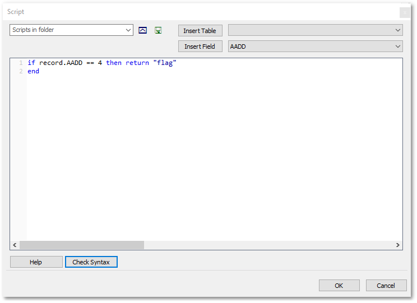Click the "if" keyword on line 1
Viewport: 417px width, 303px height.
pos(31,63)
